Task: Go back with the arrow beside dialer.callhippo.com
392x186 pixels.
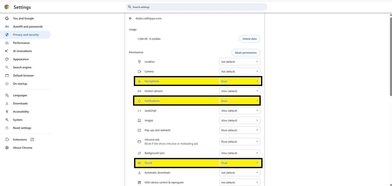Action: pos(130,18)
